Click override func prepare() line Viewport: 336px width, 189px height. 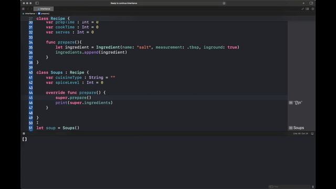[x=76, y=92]
